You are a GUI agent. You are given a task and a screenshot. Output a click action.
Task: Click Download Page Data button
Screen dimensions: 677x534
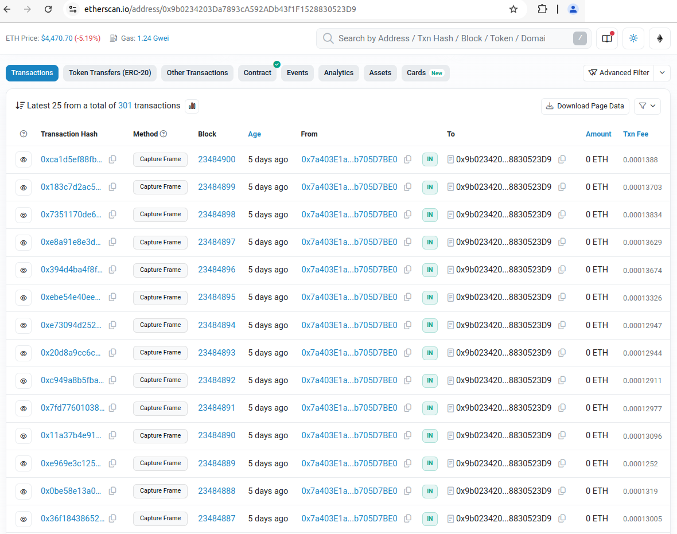[585, 106]
